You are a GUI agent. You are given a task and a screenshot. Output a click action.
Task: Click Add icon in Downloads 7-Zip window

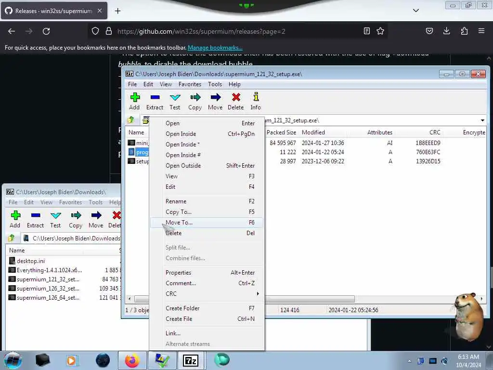[15, 215]
